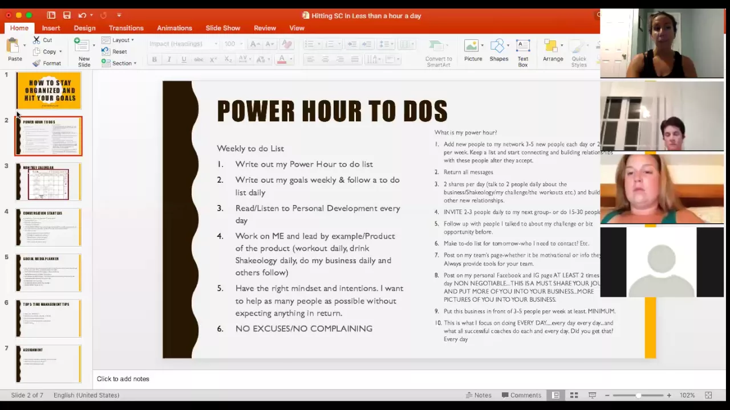Select the Format painter brush

(x=36, y=63)
